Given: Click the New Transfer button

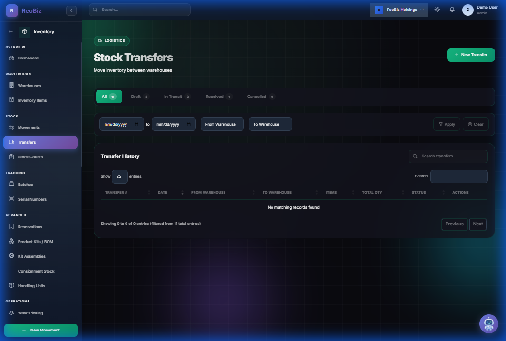Looking at the screenshot, I should click(470, 55).
